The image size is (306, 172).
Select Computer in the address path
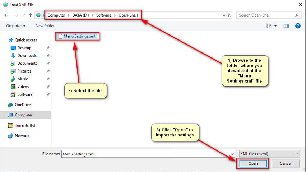point(56,15)
